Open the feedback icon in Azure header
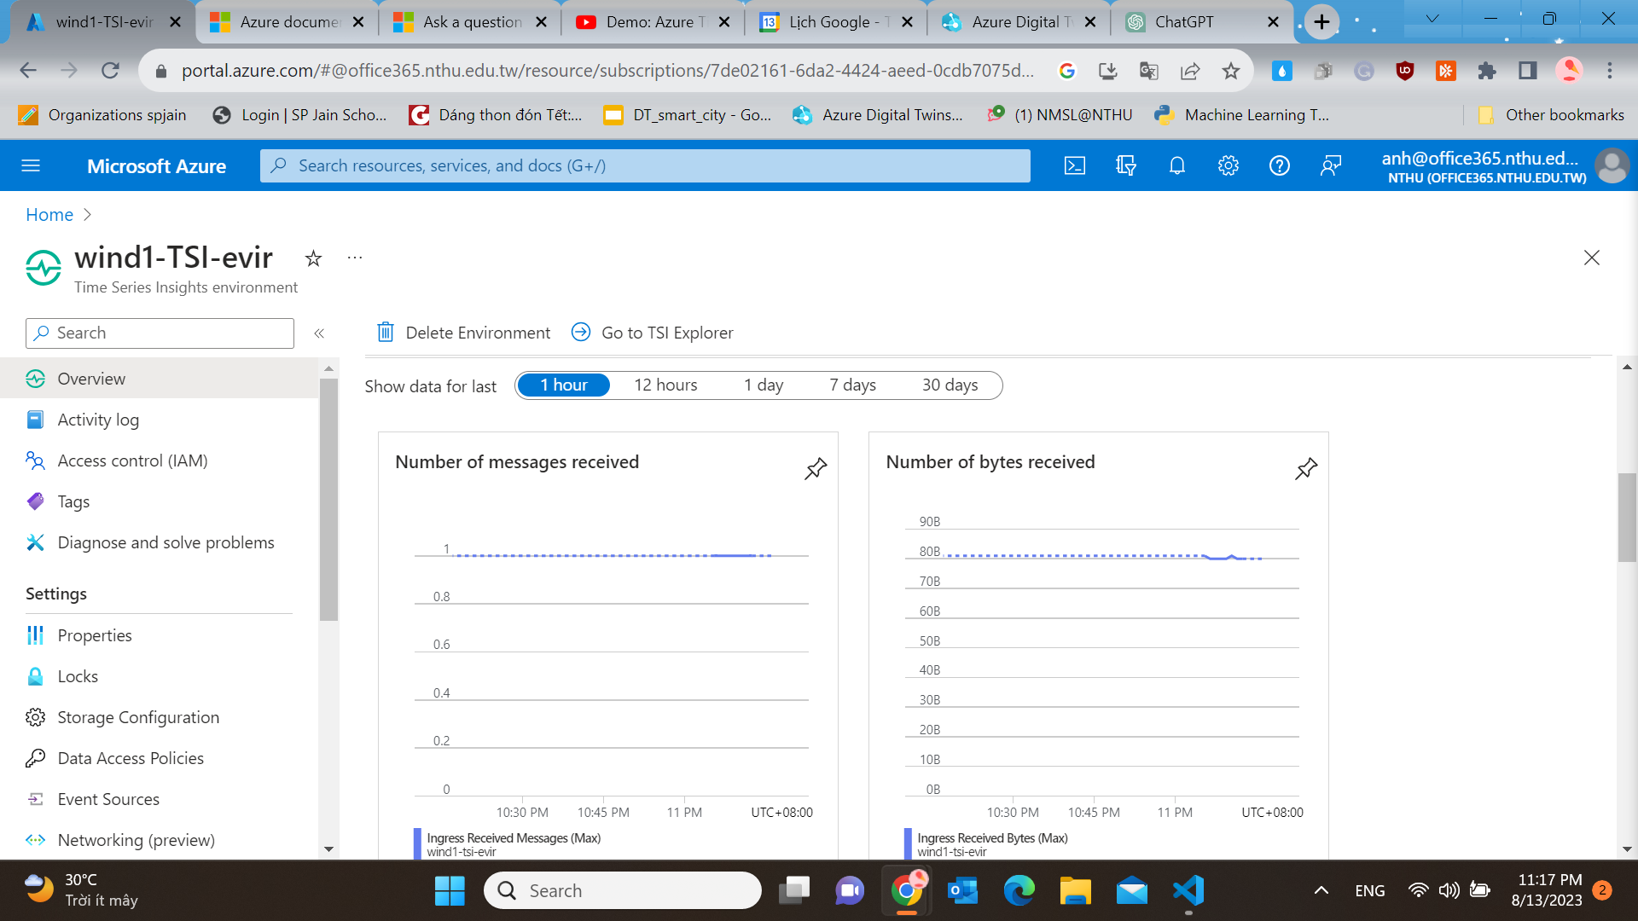Screen dimensions: 1638x921 (x=1331, y=165)
